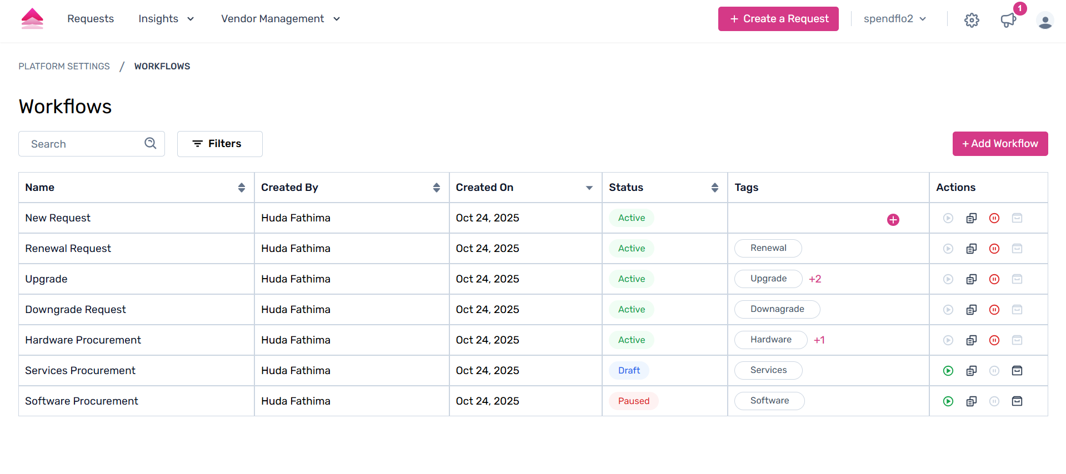Screen dimensions: 1066x474
Task: Open the spendflo2 account switcher
Action: coord(894,19)
